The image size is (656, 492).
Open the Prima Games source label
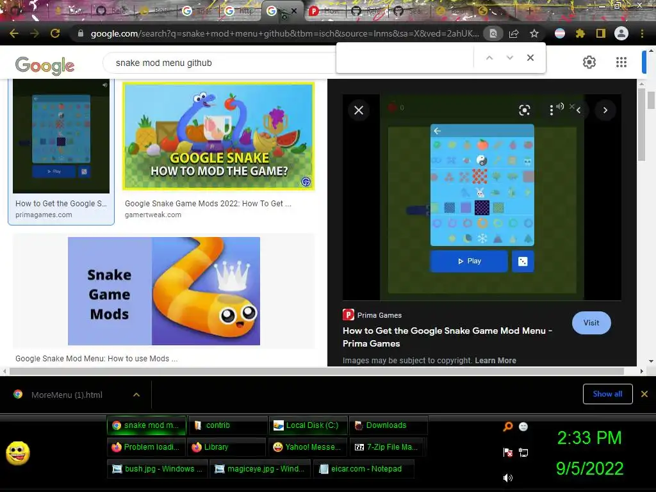(372, 315)
